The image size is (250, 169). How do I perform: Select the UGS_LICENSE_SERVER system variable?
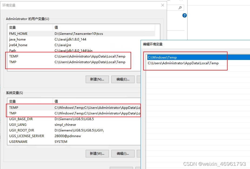click(x=26, y=136)
